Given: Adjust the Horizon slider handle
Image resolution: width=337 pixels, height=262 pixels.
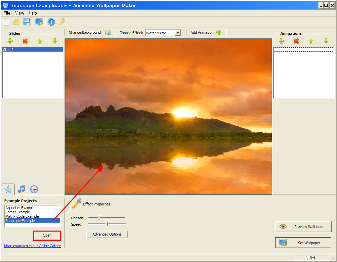Looking at the screenshot, I should coord(99,218).
